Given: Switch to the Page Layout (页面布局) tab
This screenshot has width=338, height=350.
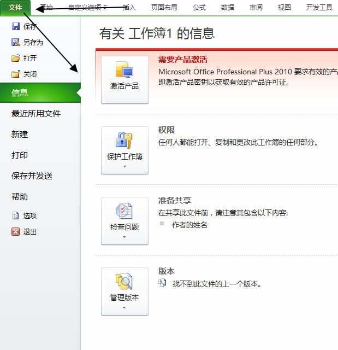Looking at the screenshot, I should (164, 8).
